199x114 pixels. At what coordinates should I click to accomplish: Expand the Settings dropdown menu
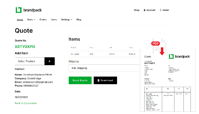[67, 20]
